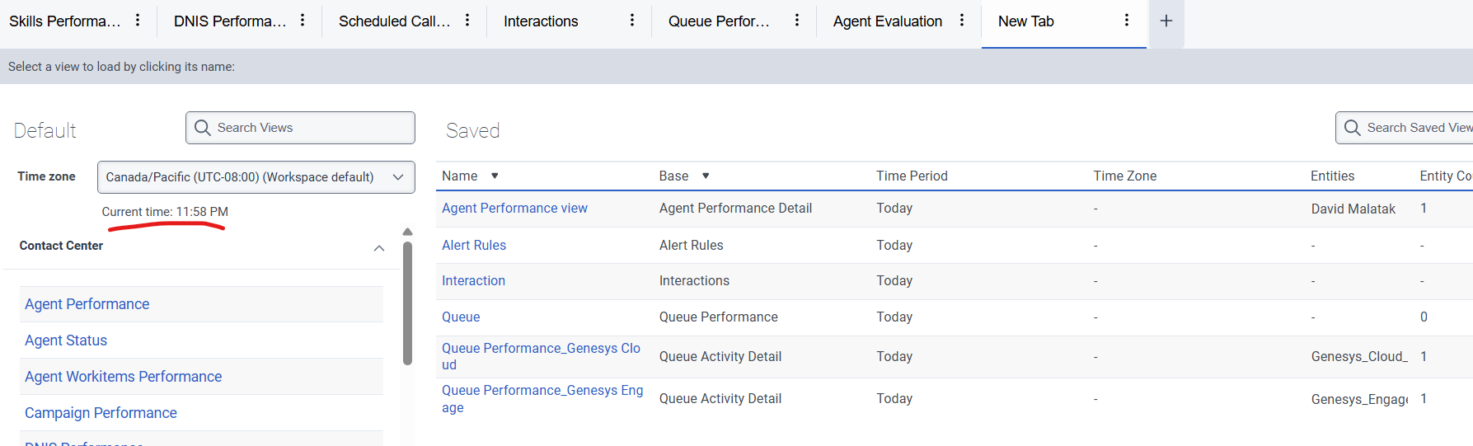Open options menu for Skills Performance tab
Screen dimensions: 1473x446
pos(138,21)
